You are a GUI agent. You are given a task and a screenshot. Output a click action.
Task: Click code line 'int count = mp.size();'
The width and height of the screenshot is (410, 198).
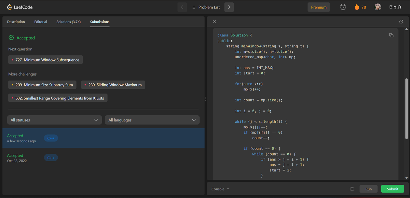259,100
